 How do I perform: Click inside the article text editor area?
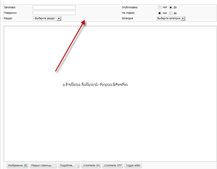click(x=110, y=94)
